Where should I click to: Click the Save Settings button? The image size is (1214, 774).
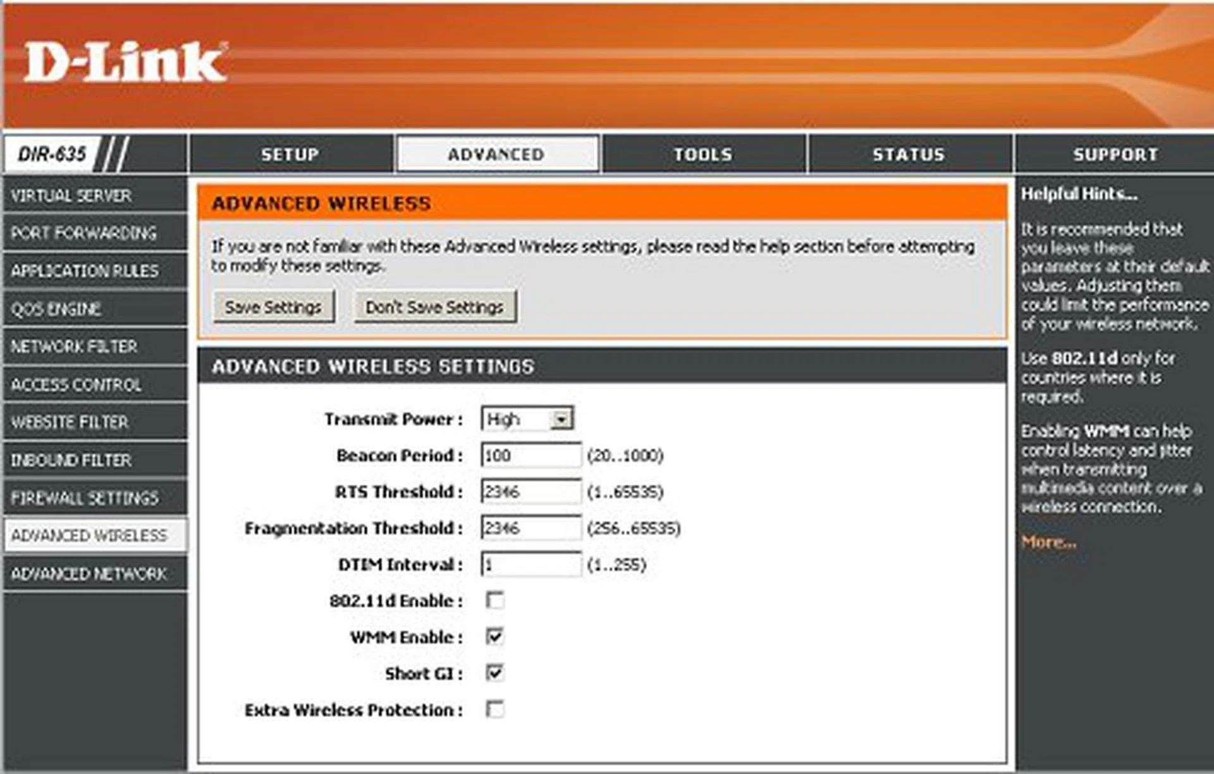274,307
